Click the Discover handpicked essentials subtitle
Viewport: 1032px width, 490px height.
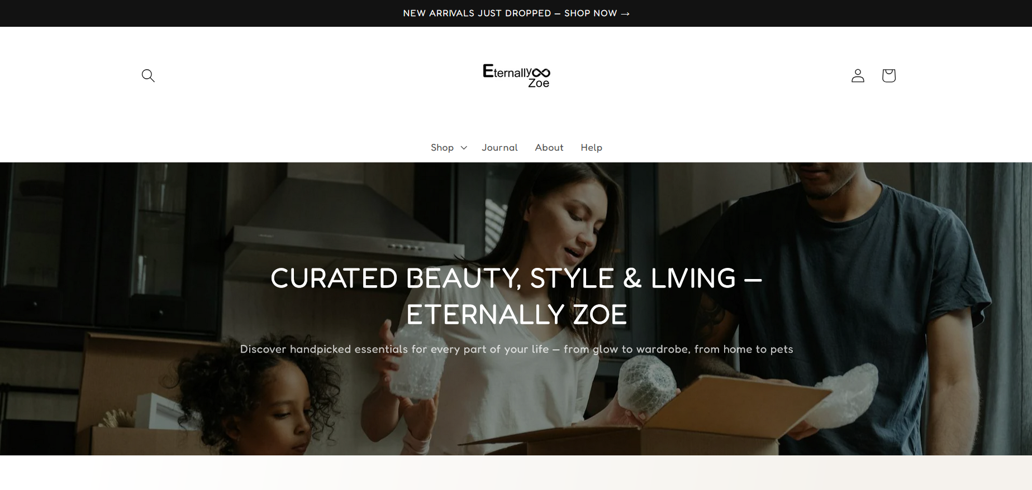516,349
